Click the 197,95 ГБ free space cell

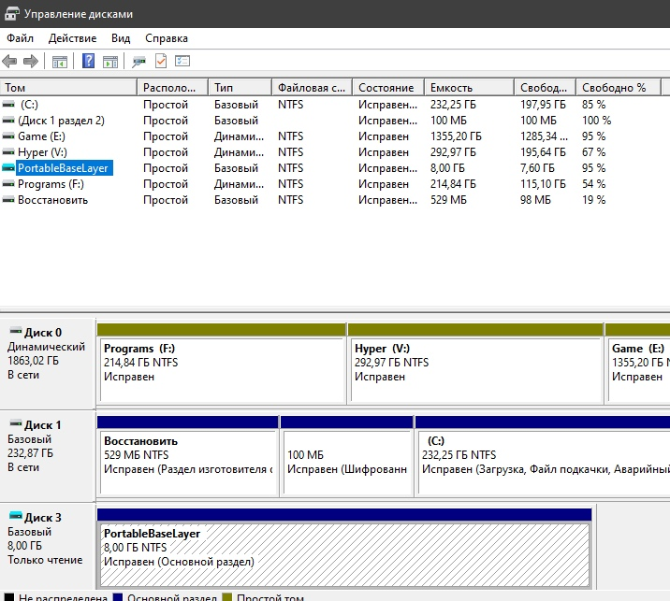pos(543,104)
